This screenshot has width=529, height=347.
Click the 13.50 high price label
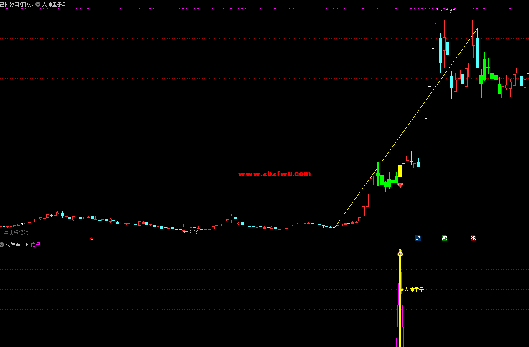click(x=449, y=11)
